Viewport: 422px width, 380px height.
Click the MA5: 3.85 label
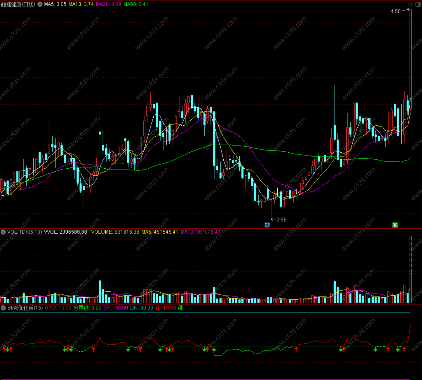(x=55, y=4)
